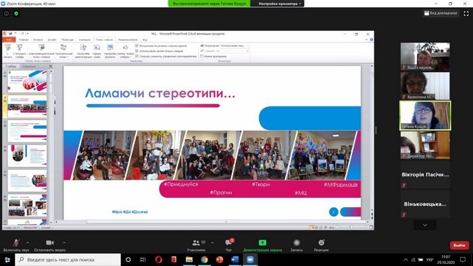Click the red Leave button
The width and height of the screenshot is (473, 266).
459,245
